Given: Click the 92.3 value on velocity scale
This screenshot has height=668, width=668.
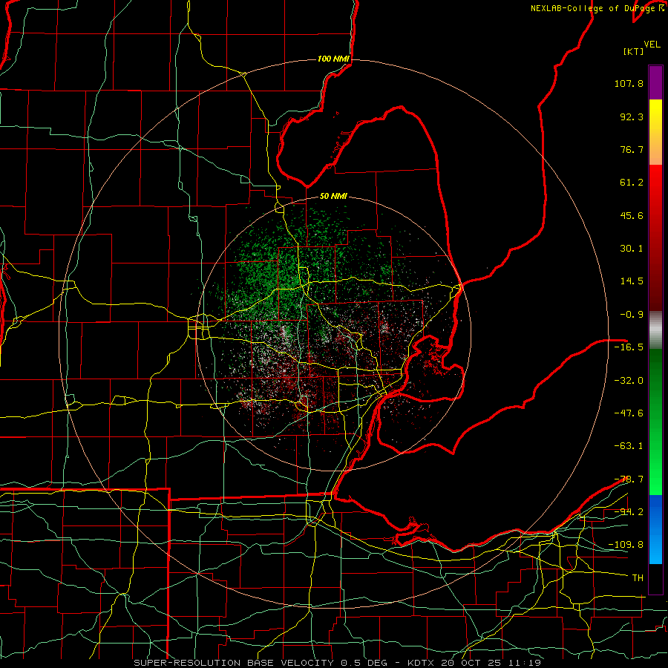Looking at the screenshot, I should click(x=632, y=117).
